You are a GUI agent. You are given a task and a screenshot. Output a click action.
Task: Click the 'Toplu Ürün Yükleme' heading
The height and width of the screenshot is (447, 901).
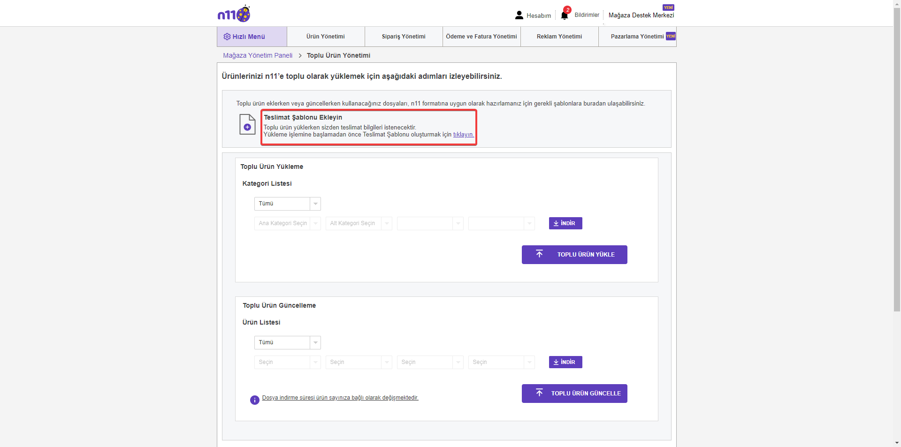point(272,167)
